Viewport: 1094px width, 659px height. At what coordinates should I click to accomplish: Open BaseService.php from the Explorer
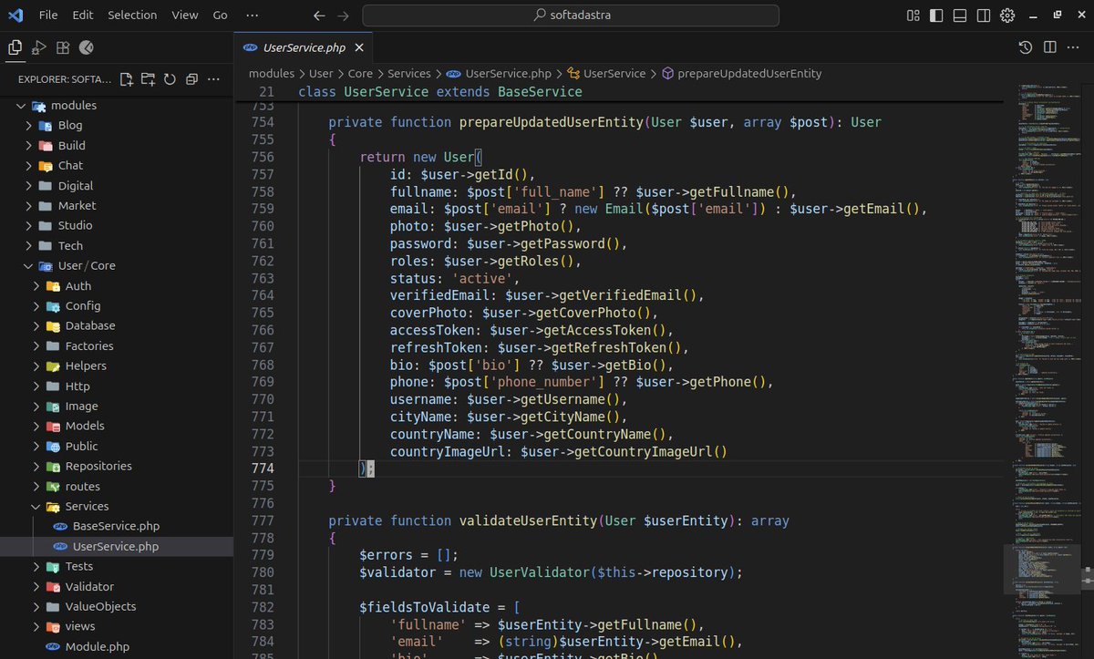coord(117,526)
